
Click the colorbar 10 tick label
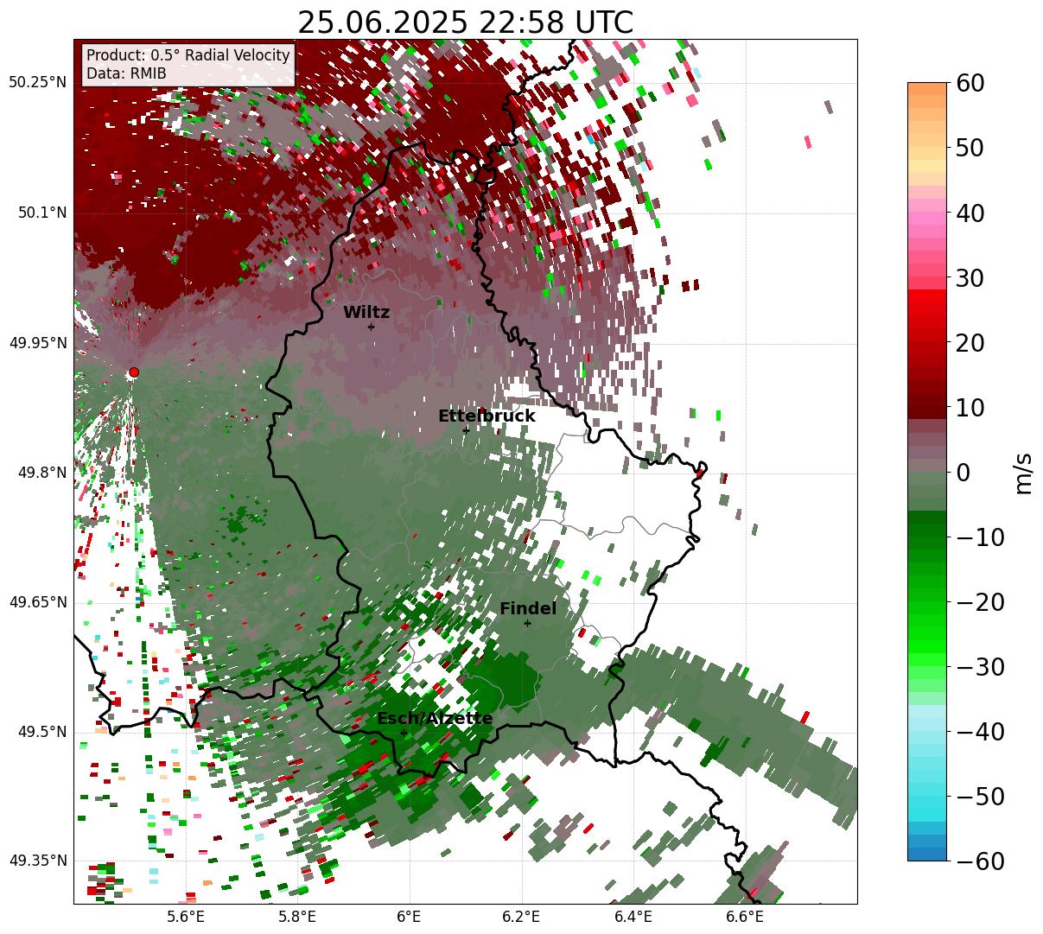(x=970, y=407)
